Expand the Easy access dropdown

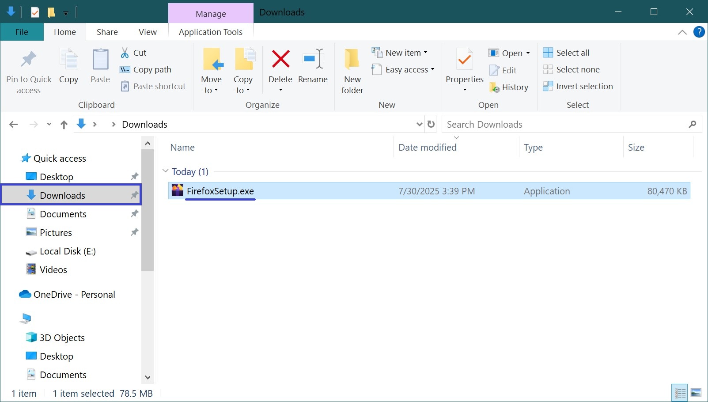(432, 69)
